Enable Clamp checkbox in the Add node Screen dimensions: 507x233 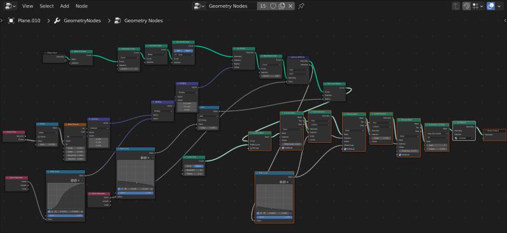tap(200, 120)
